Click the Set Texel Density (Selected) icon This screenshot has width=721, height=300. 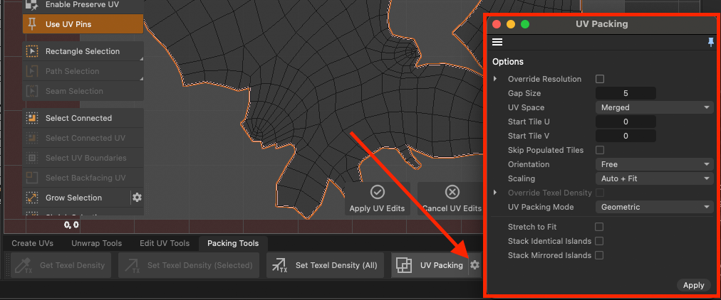click(132, 265)
